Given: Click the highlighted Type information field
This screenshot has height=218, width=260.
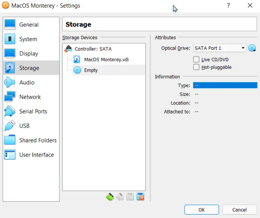Looking at the screenshot, I should pos(225,86).
